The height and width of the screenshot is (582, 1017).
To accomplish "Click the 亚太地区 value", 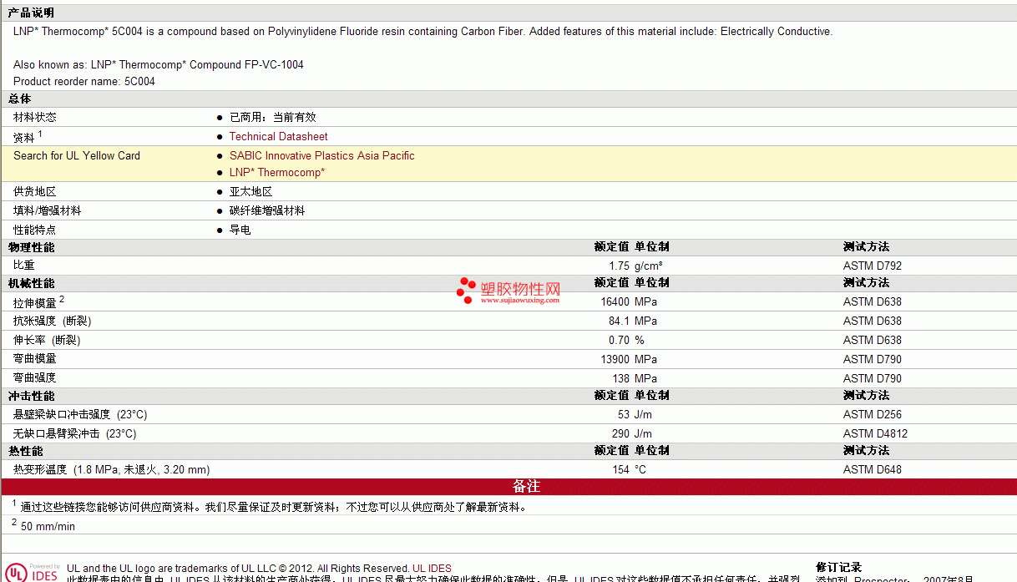I will 251,191.
